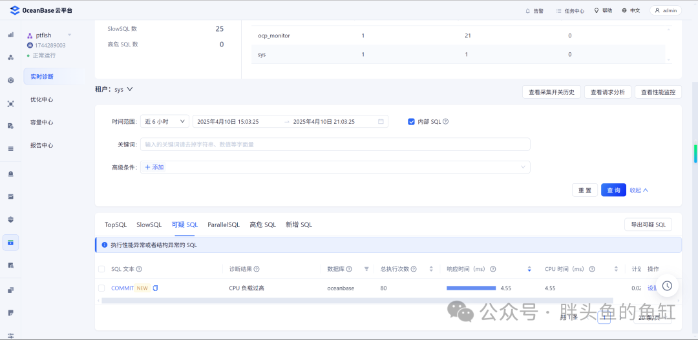Screen dimensions: 698x340
Task: Open the highlighted diagnosis icon in sidebar
Action: pyautogui.click(x=11, y=242)
